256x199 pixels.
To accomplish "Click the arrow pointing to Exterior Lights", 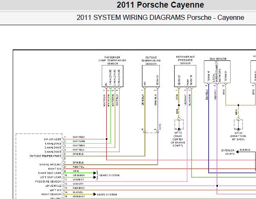I will point(237,152).
